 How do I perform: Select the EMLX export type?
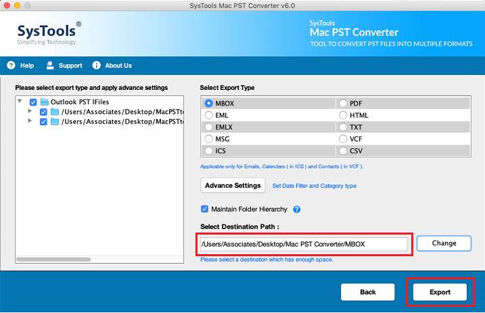point(209,127)
